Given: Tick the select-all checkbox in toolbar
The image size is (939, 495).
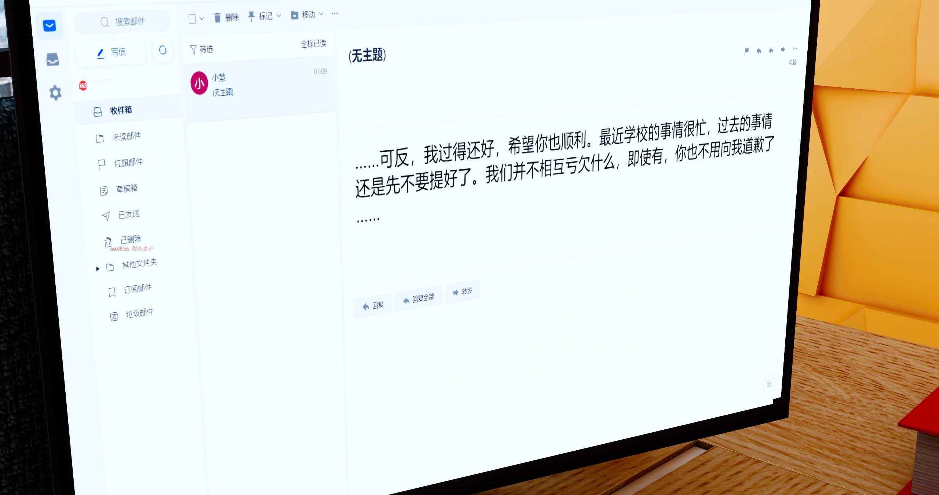Looking at the screenshot, I should click(192, 19).
